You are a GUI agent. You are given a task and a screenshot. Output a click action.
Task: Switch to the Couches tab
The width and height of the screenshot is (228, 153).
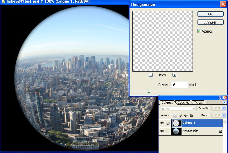(x=183, y=102)
